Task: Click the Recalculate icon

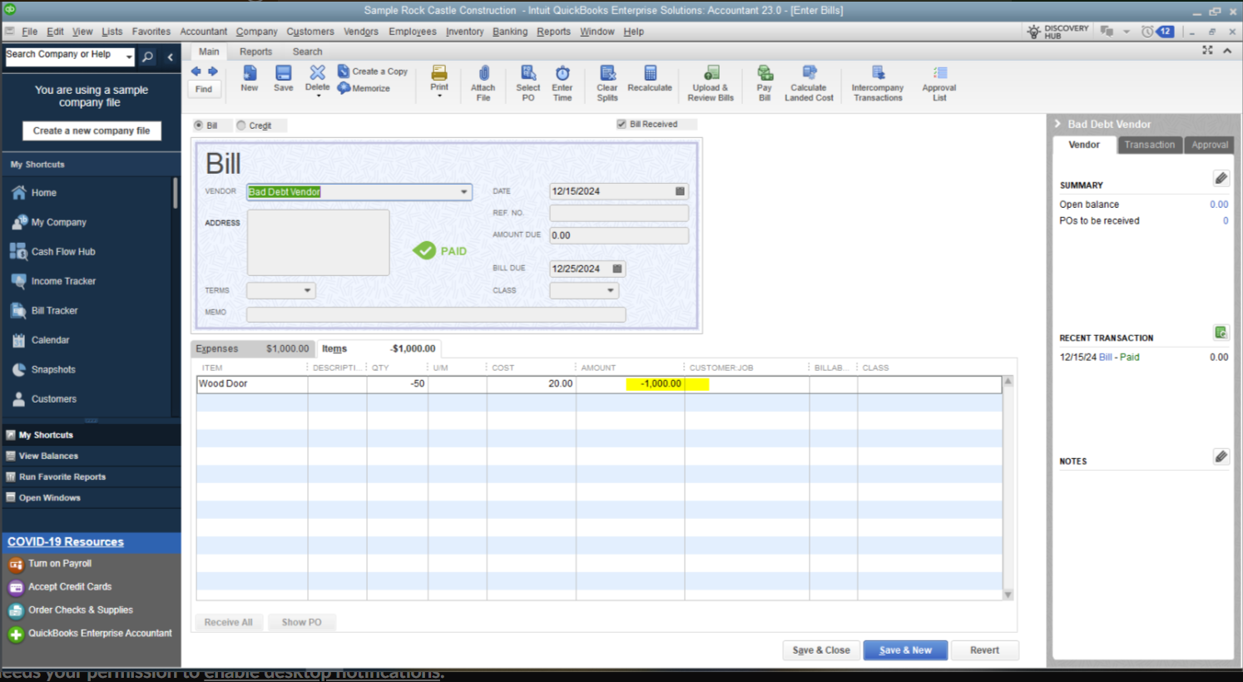Action: pos(650,73)
